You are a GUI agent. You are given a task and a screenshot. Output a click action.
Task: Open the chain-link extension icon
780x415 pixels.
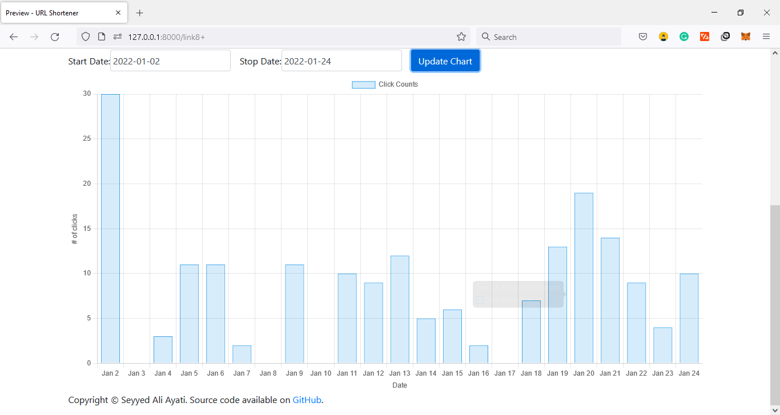coord(725,36)
